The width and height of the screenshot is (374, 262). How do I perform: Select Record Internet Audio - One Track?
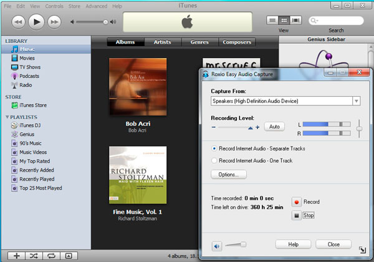(x=252, y=160)
